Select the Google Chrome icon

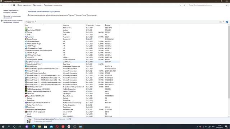[x=26, y=39]
